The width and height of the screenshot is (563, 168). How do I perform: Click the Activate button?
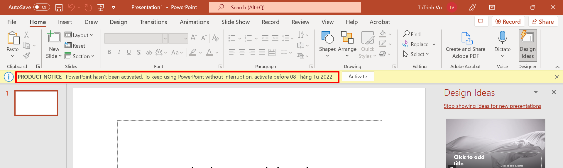click(x=358, y=77)
